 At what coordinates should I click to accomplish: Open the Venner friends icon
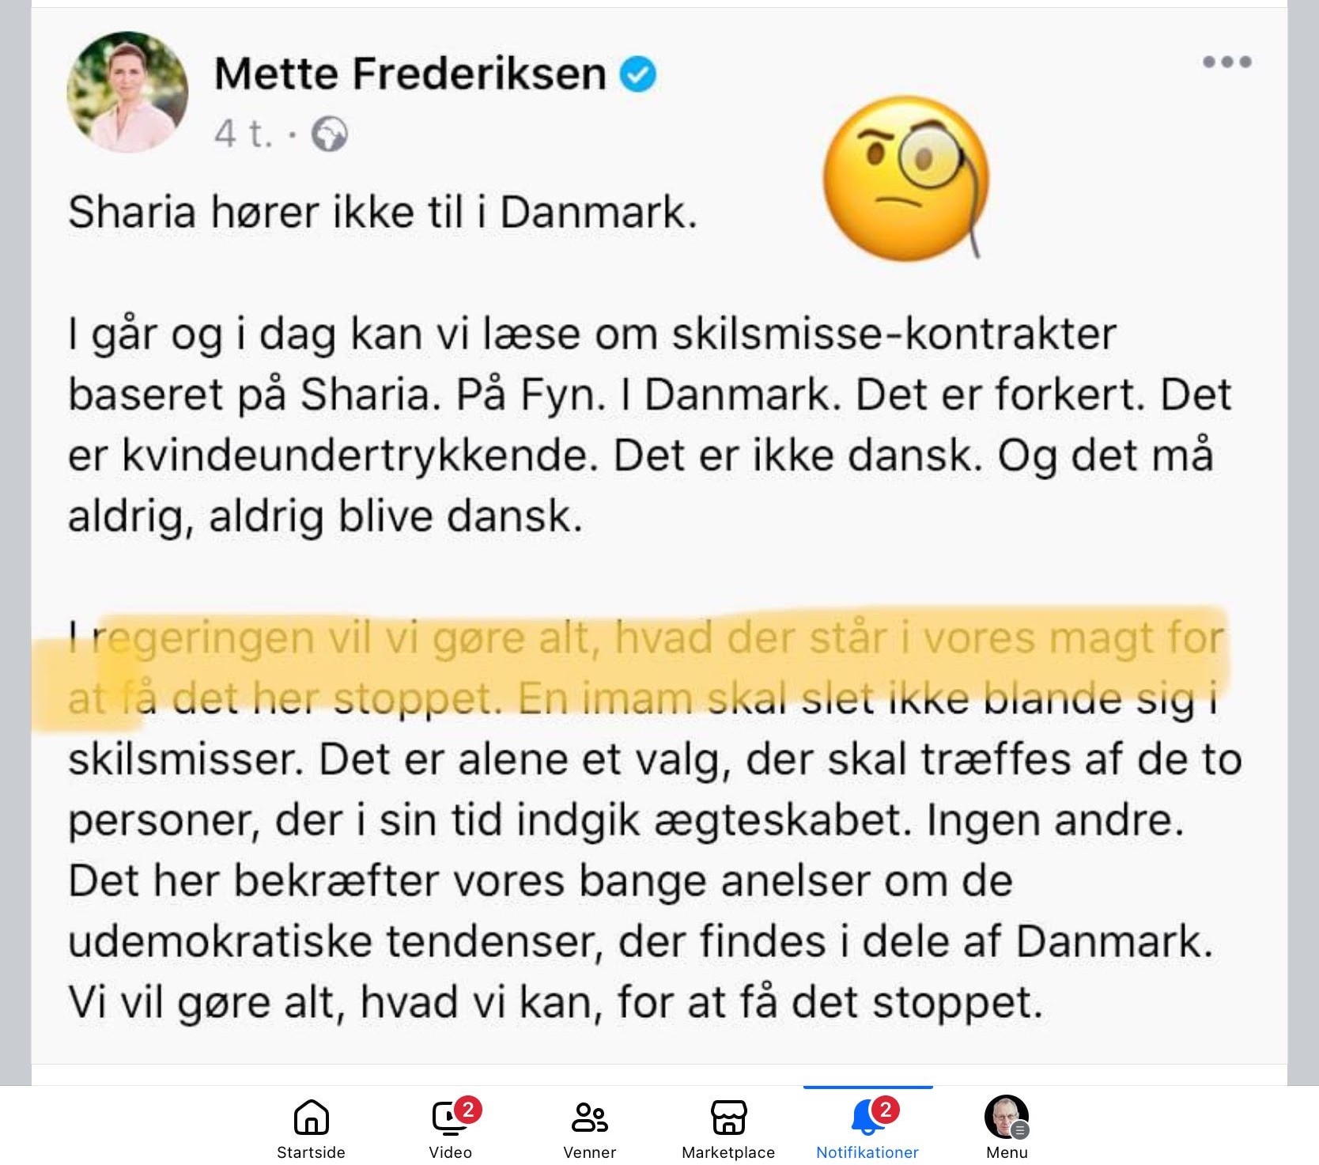[589, 1118]
